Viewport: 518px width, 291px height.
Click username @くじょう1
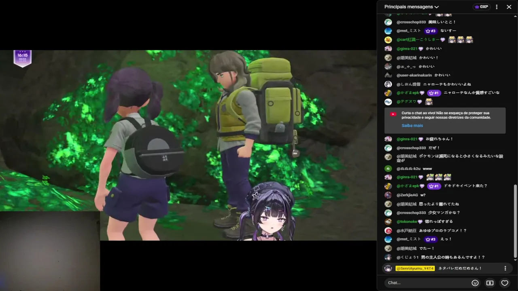click(x=407, y=257)
